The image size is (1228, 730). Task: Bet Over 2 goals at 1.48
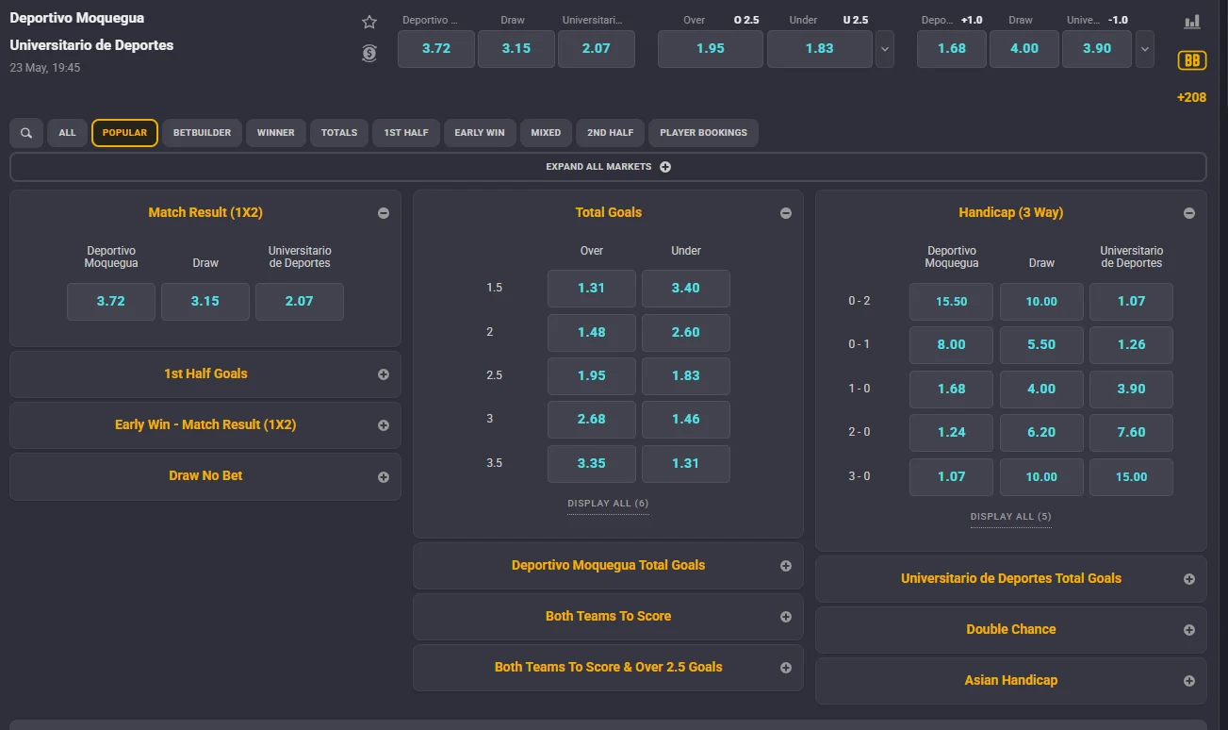click(x=592, y=333)
